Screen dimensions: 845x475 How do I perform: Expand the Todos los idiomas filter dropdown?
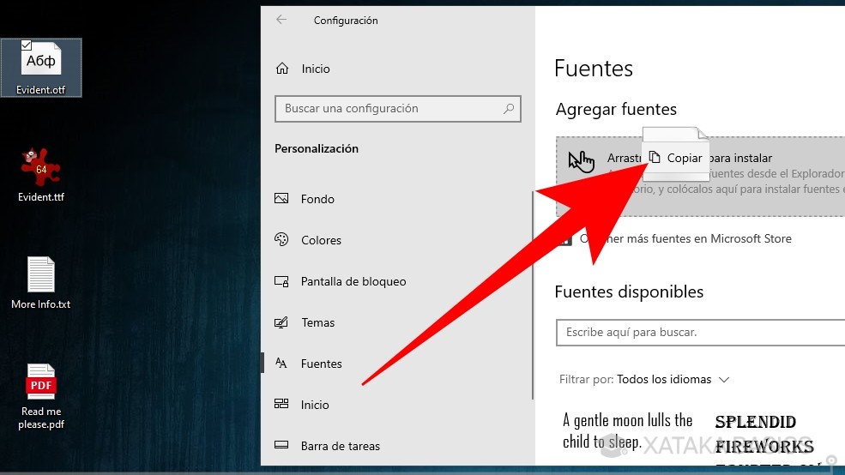pos(673,379)
